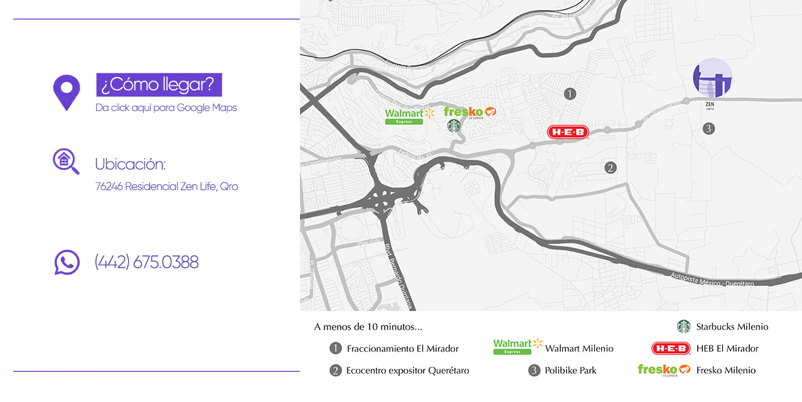
Task: Click the Walmart Express logo on the map
Action: (x=410, y=116)
